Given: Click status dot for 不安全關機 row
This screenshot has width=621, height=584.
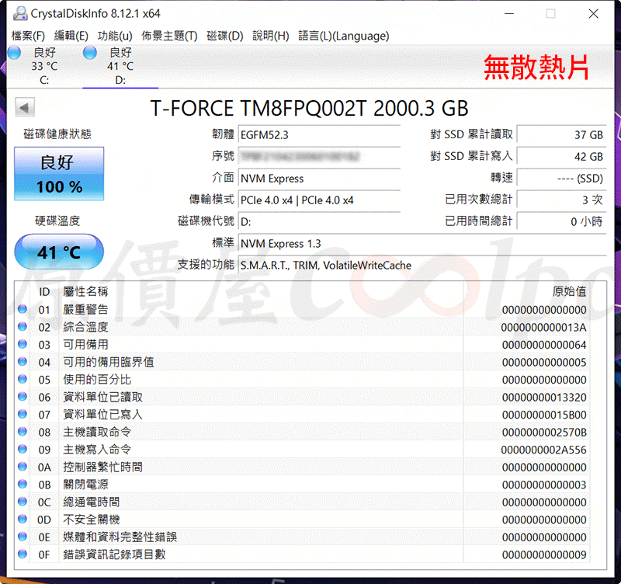Looking at the screenshot, I should coord(23,519).
